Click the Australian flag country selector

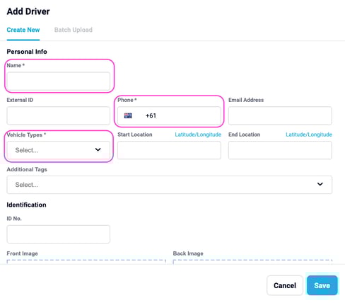(x=128, y=115)
